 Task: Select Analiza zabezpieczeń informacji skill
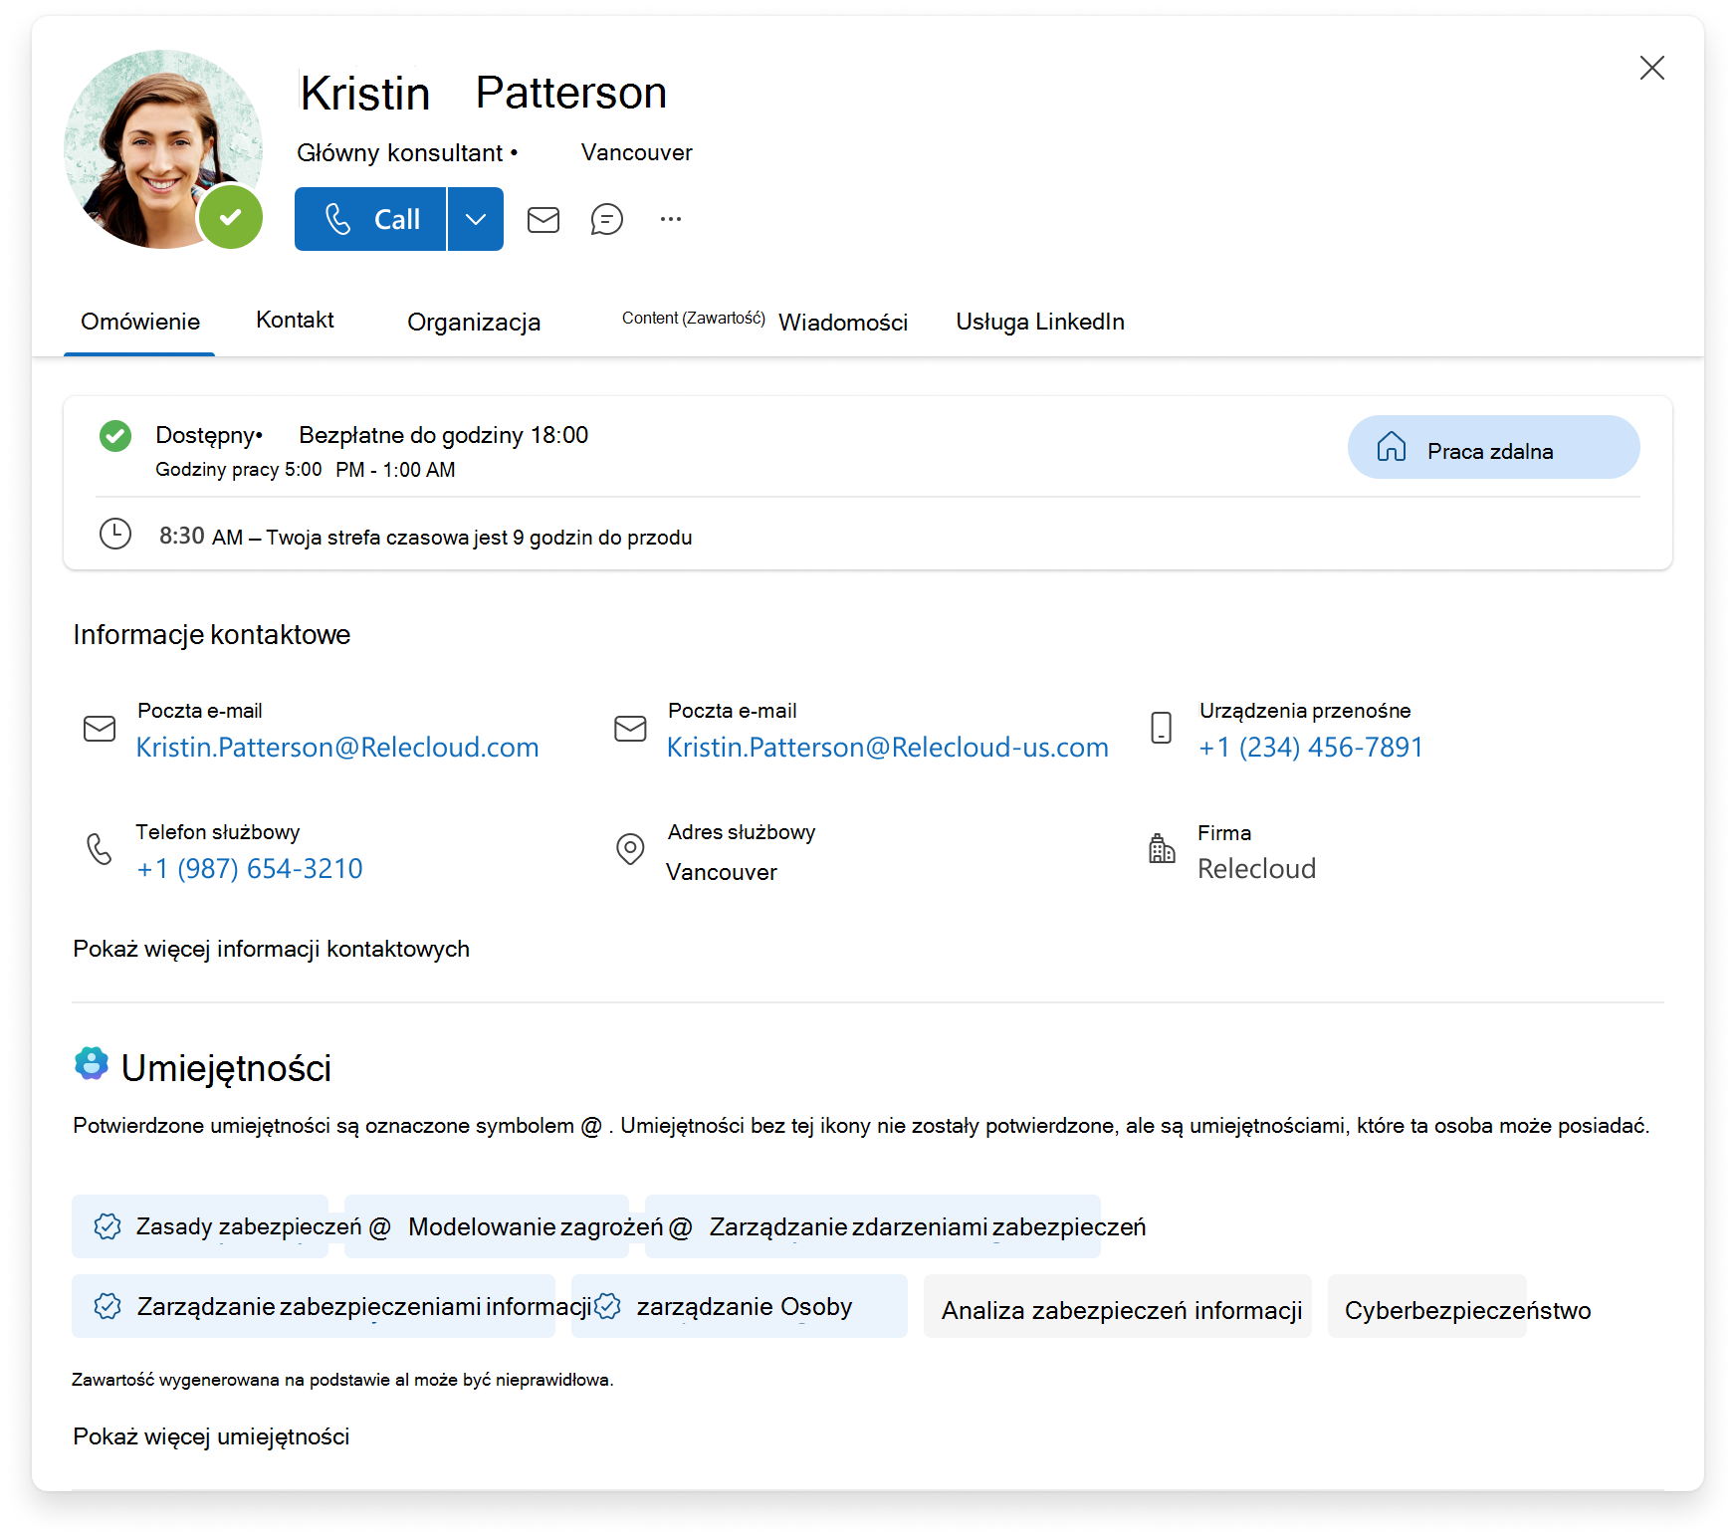[1118, 1306]
